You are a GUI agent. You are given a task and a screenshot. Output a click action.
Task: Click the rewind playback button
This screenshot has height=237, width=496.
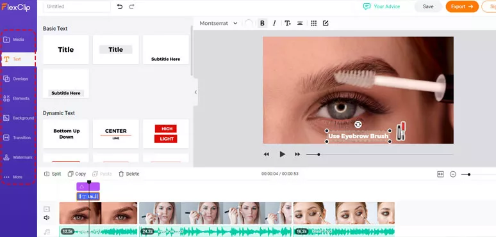[267, 154]
